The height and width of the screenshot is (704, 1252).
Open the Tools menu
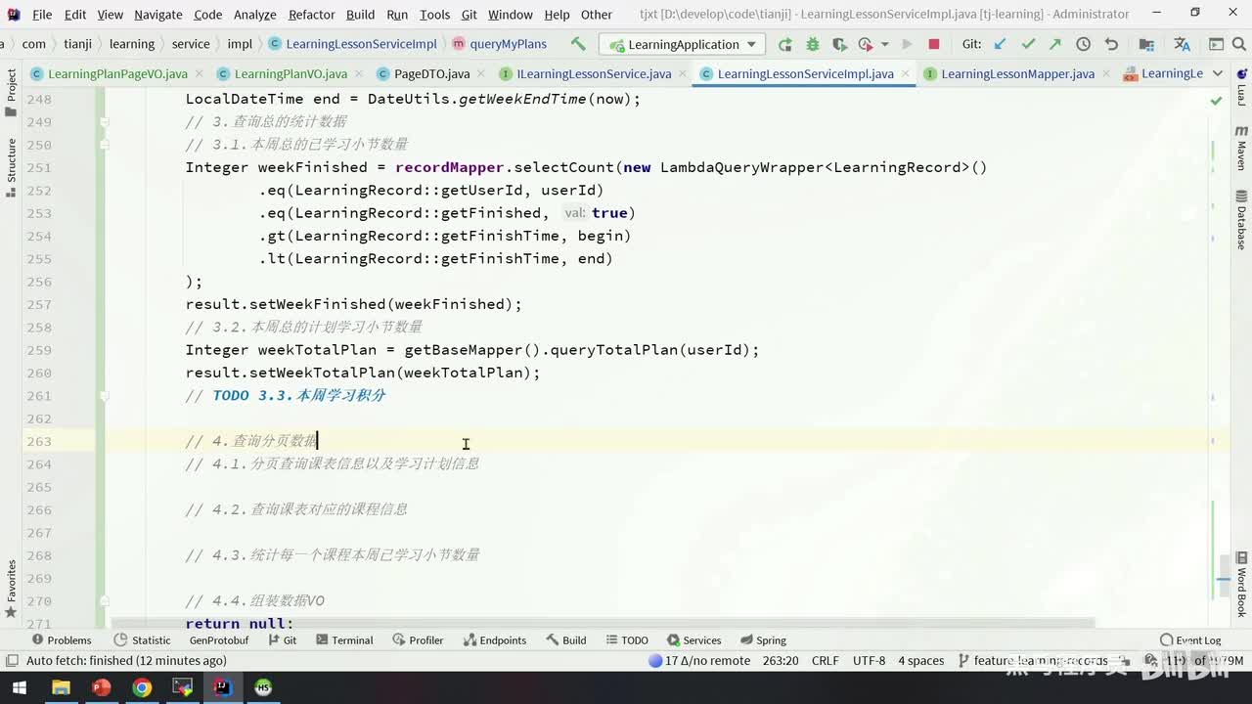[x=434, y=15]
